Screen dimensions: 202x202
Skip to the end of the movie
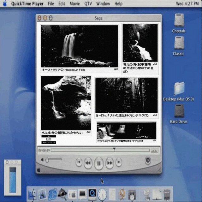(119, 163)
